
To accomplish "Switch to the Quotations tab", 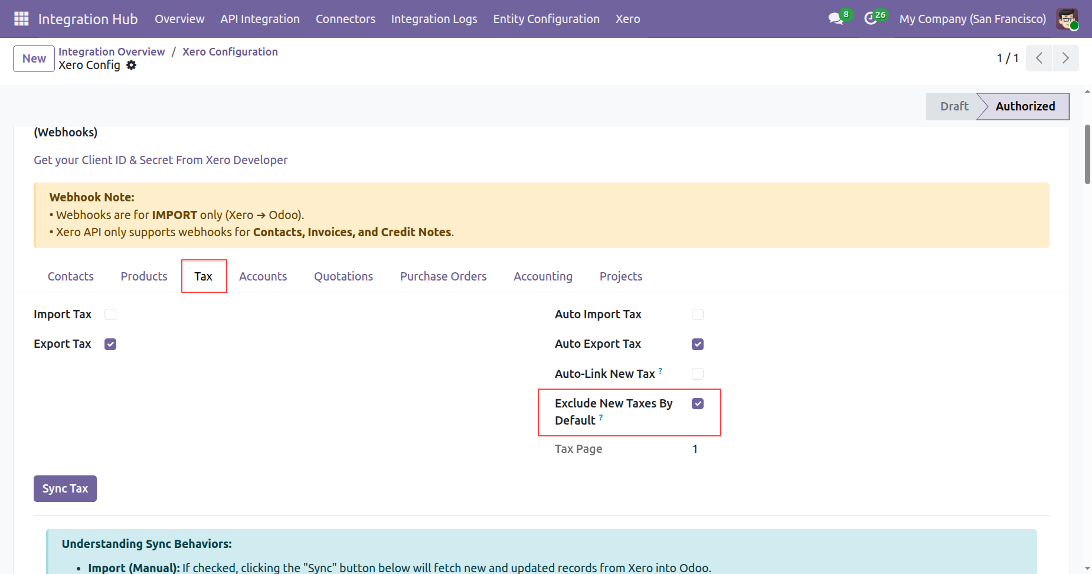I will click(x=344, y=276).
